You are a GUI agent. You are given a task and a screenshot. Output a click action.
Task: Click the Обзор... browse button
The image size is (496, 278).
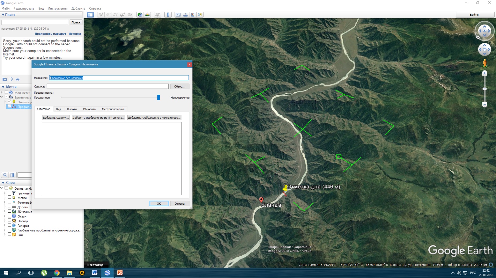click(x=180, y=86)
